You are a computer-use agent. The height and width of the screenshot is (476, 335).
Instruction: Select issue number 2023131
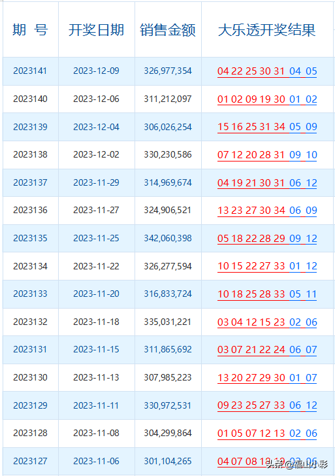[x=30, y=349]
